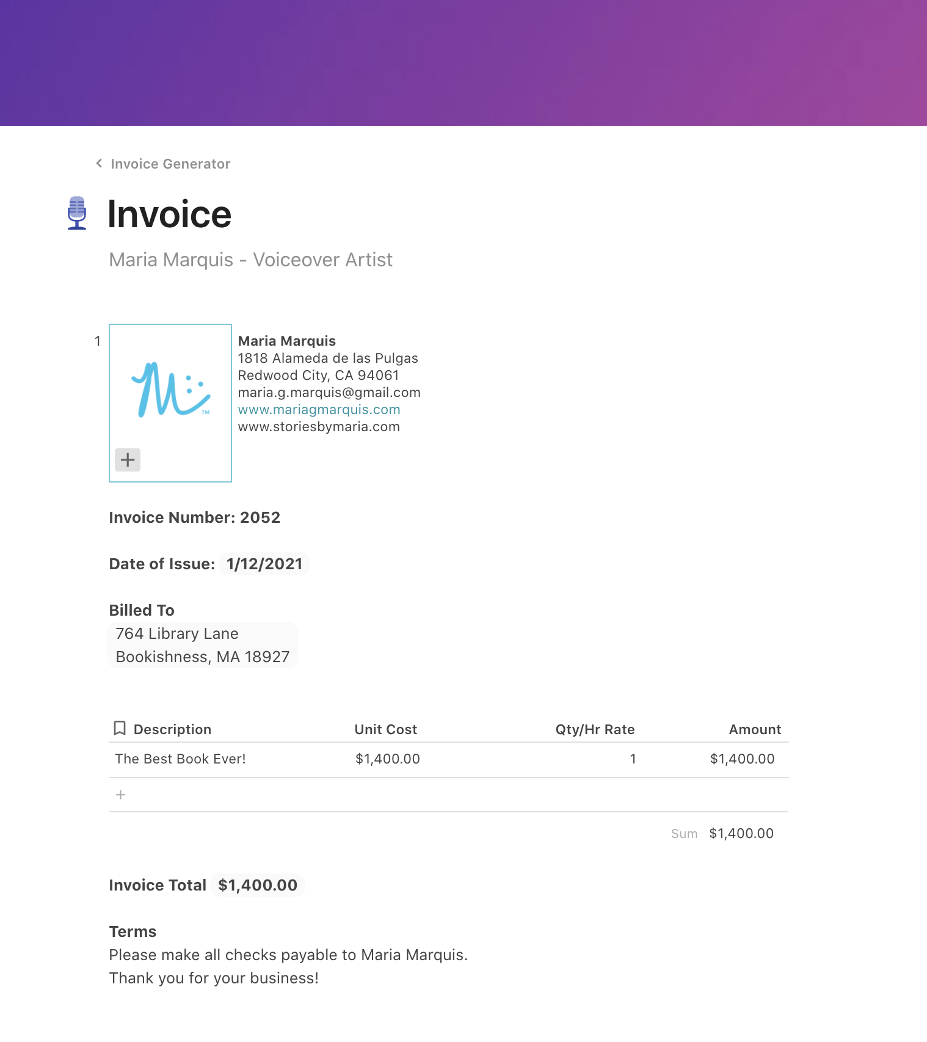
Task: Open the Sum calculation under Amount column
Action: 722,834
